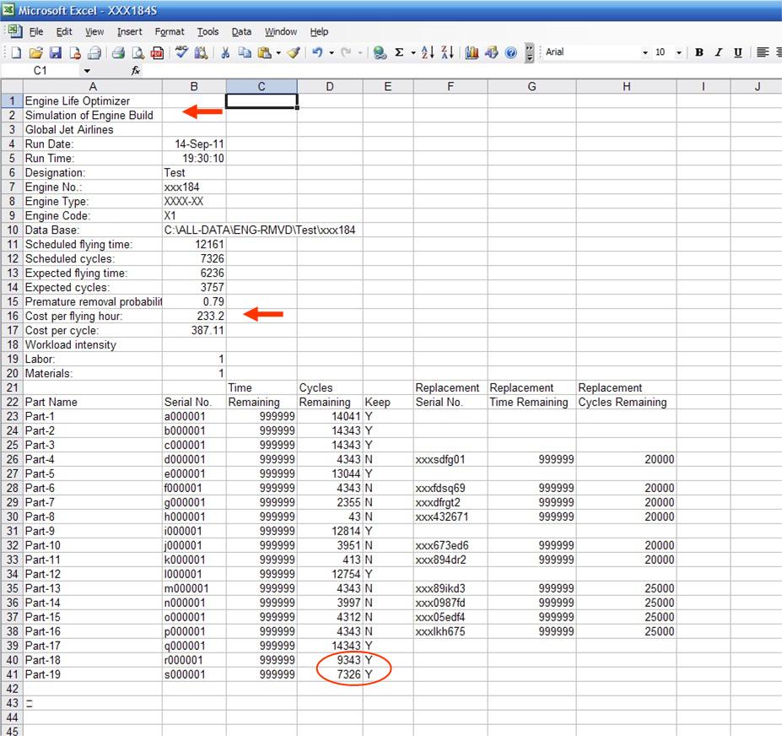
Task: Open a file with the Open folder icon
Action: click(36, 52)
